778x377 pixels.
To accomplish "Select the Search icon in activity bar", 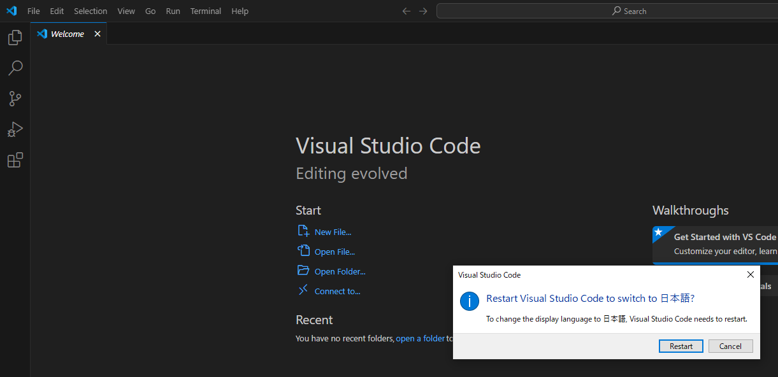I will tap(15, 68).
